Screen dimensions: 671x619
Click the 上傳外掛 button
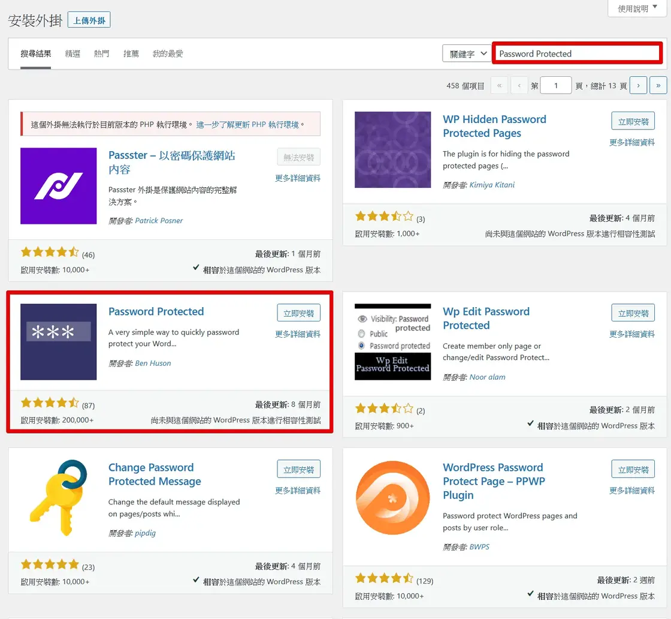(89, 20)
